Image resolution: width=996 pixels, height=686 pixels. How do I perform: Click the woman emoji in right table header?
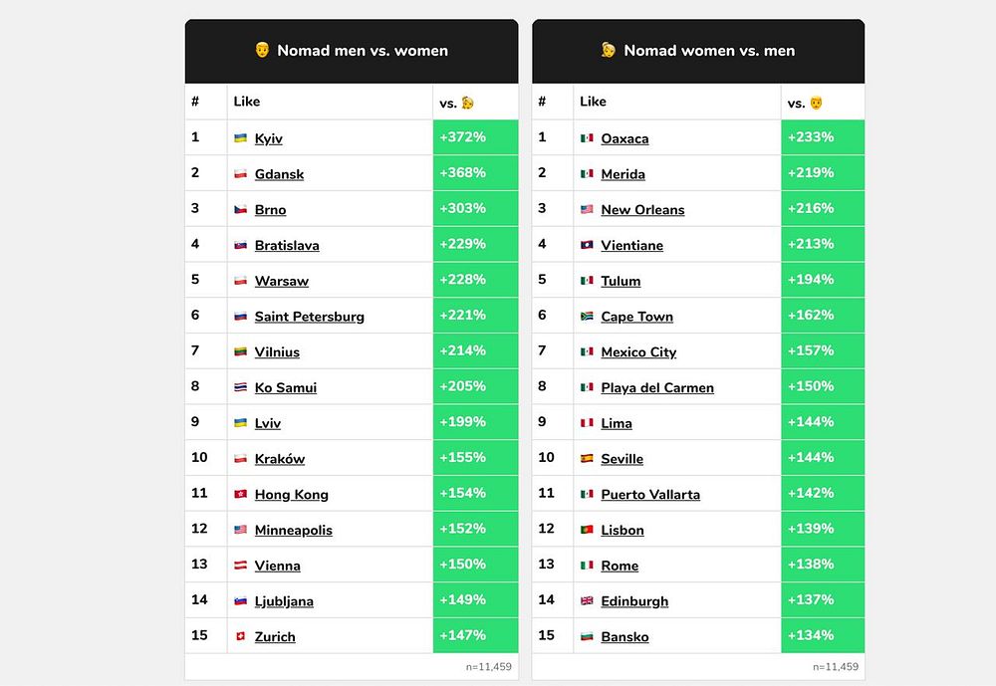(608, 50)
